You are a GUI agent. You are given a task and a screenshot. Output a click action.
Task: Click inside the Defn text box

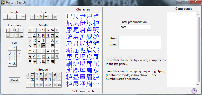point(140,45)
